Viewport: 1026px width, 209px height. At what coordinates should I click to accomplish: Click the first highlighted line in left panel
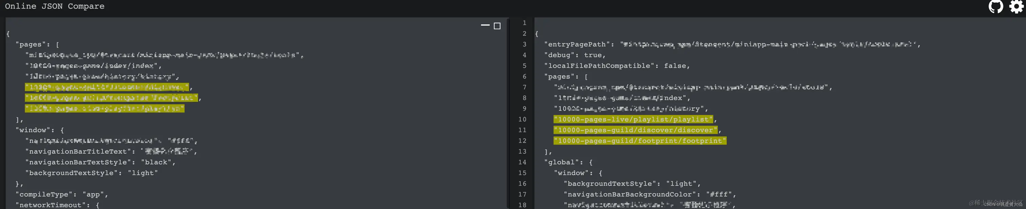(107, 87)
